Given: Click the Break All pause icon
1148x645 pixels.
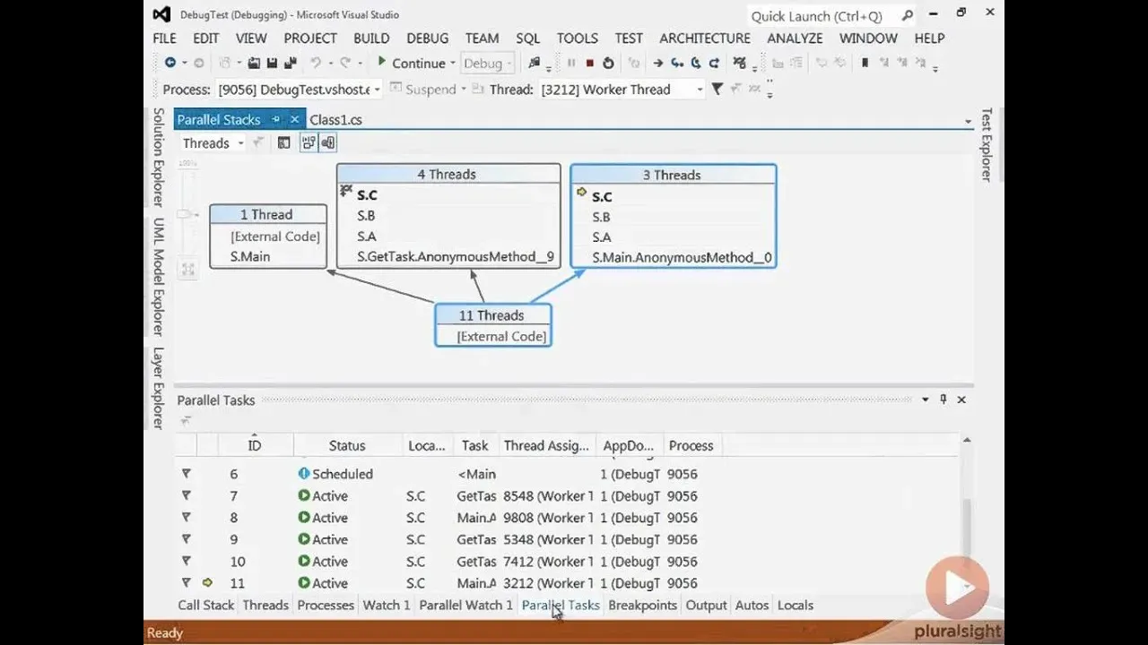Looking at the screenshot, I should tap(571, 63).
